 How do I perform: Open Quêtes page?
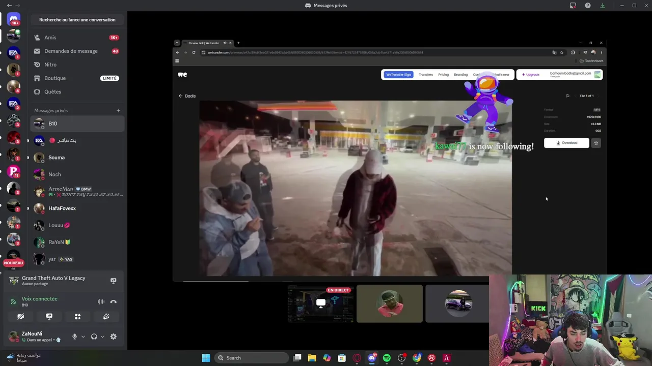(x=77, y=91)
